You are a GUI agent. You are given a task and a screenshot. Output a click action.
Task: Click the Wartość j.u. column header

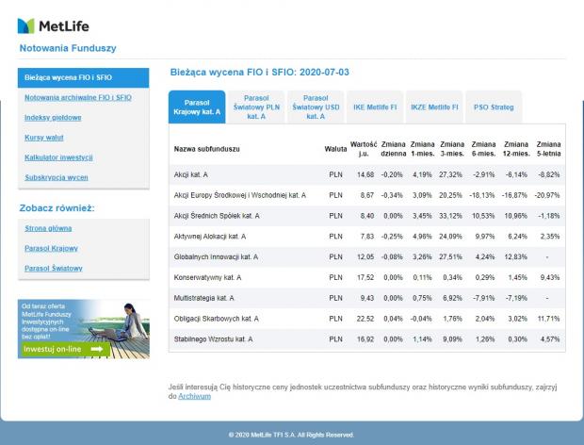tap(364, 149)
